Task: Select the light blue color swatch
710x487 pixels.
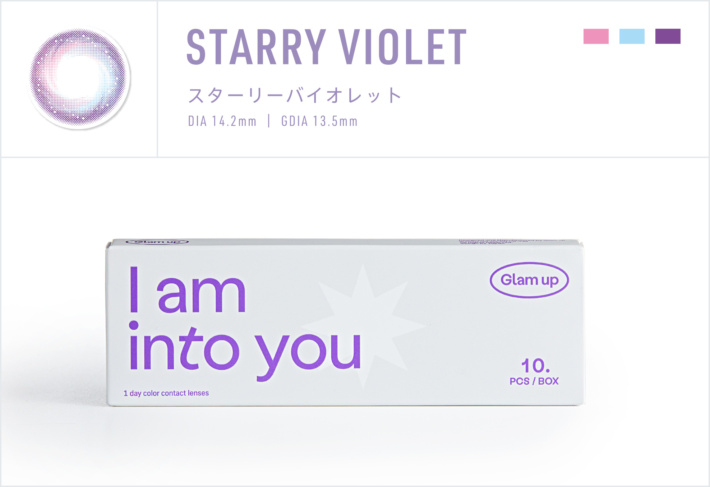Action: pos(632,36)
